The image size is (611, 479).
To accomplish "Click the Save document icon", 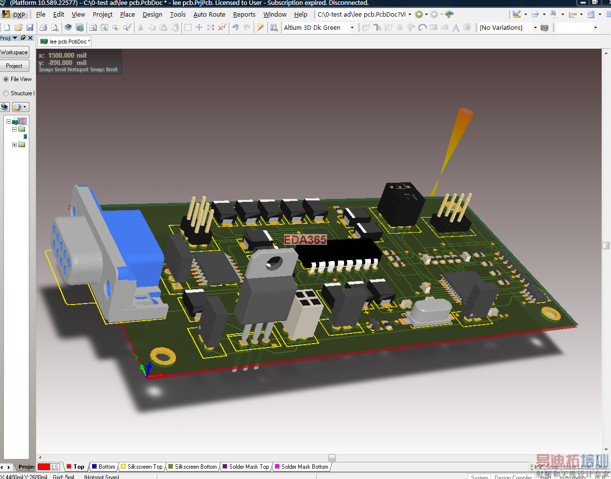I will tap(30, 28).
